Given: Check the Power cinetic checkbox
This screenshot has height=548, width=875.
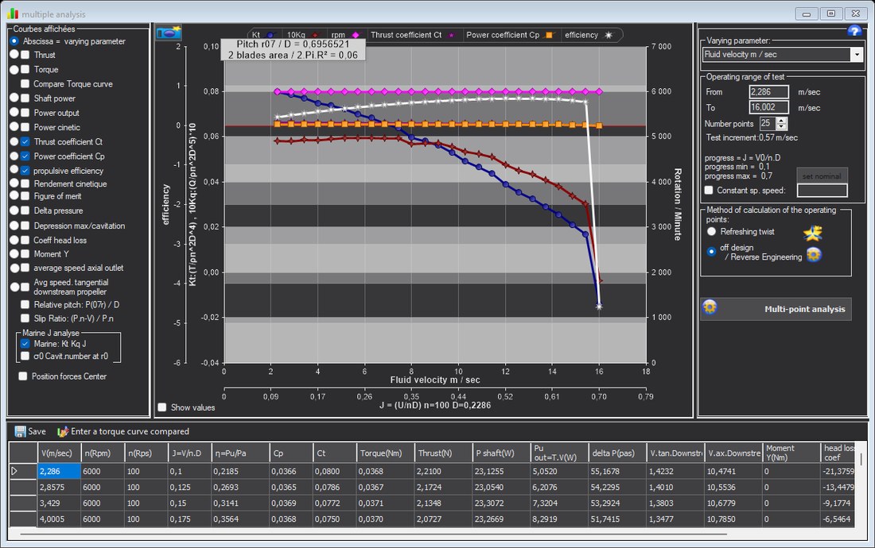Looking at the screenshot, I should click(25, 127).
